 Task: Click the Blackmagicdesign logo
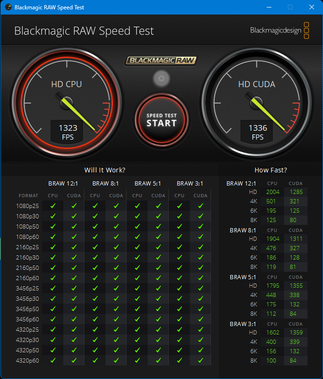coord(280,30)
